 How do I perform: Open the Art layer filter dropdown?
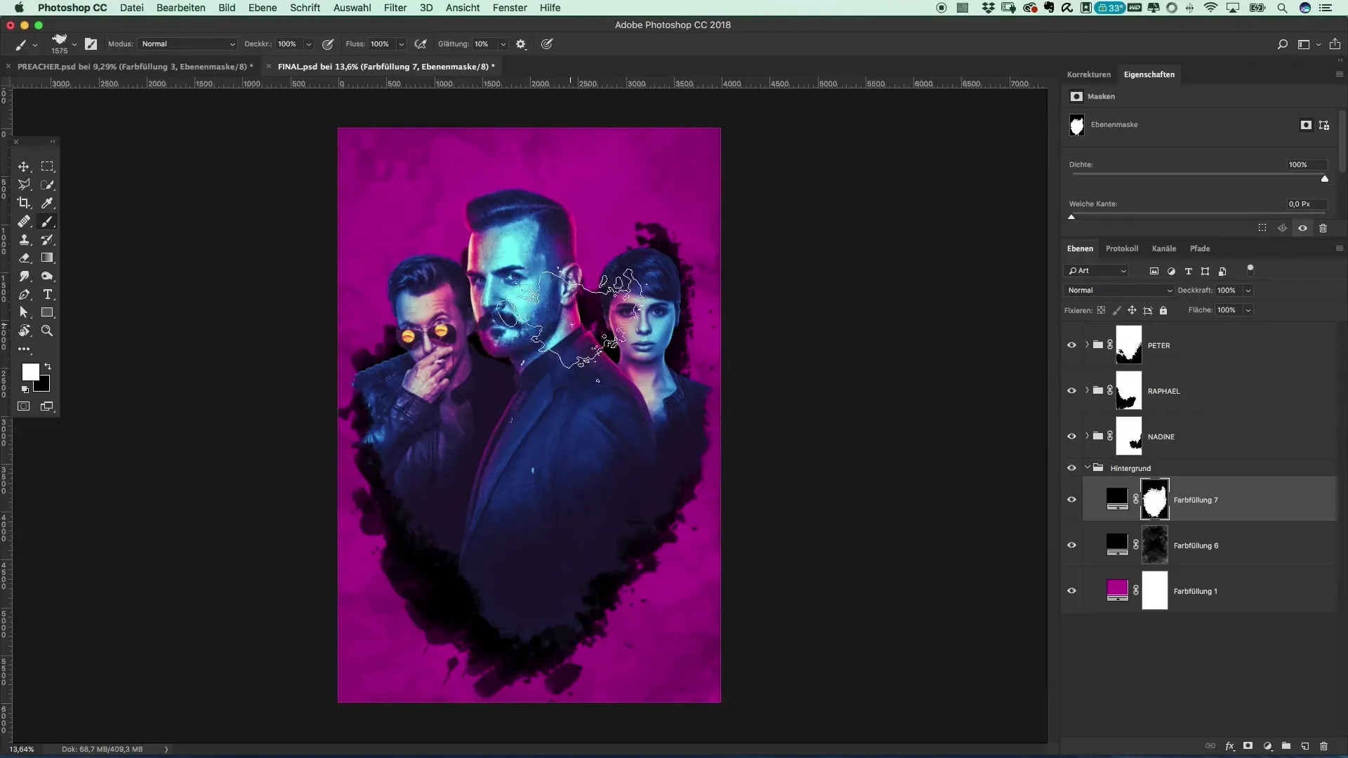1097,271
